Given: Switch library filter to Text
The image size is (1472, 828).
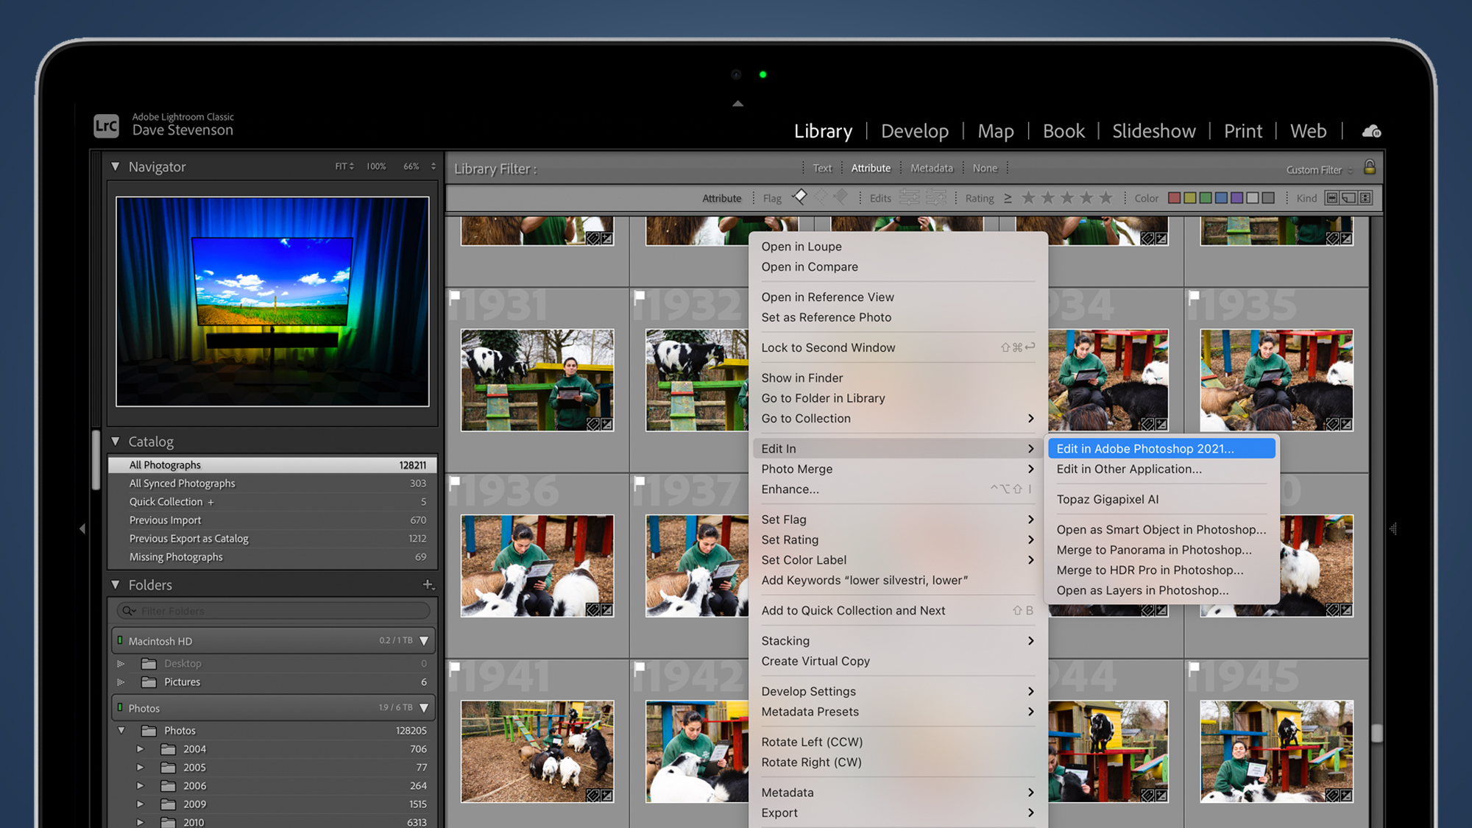Looking at the screenshot, I should tap(822, 168).
